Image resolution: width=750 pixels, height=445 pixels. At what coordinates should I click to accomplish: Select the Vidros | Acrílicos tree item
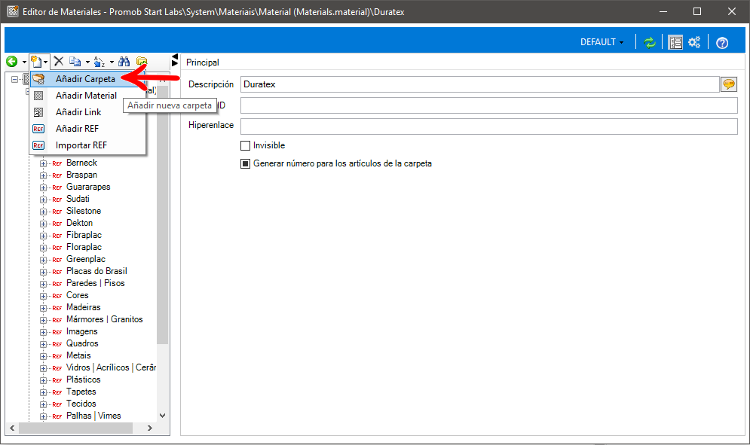[x=111, y=367]
